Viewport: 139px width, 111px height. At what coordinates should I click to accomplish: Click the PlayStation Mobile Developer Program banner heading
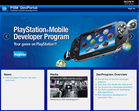tap(41, 33)
